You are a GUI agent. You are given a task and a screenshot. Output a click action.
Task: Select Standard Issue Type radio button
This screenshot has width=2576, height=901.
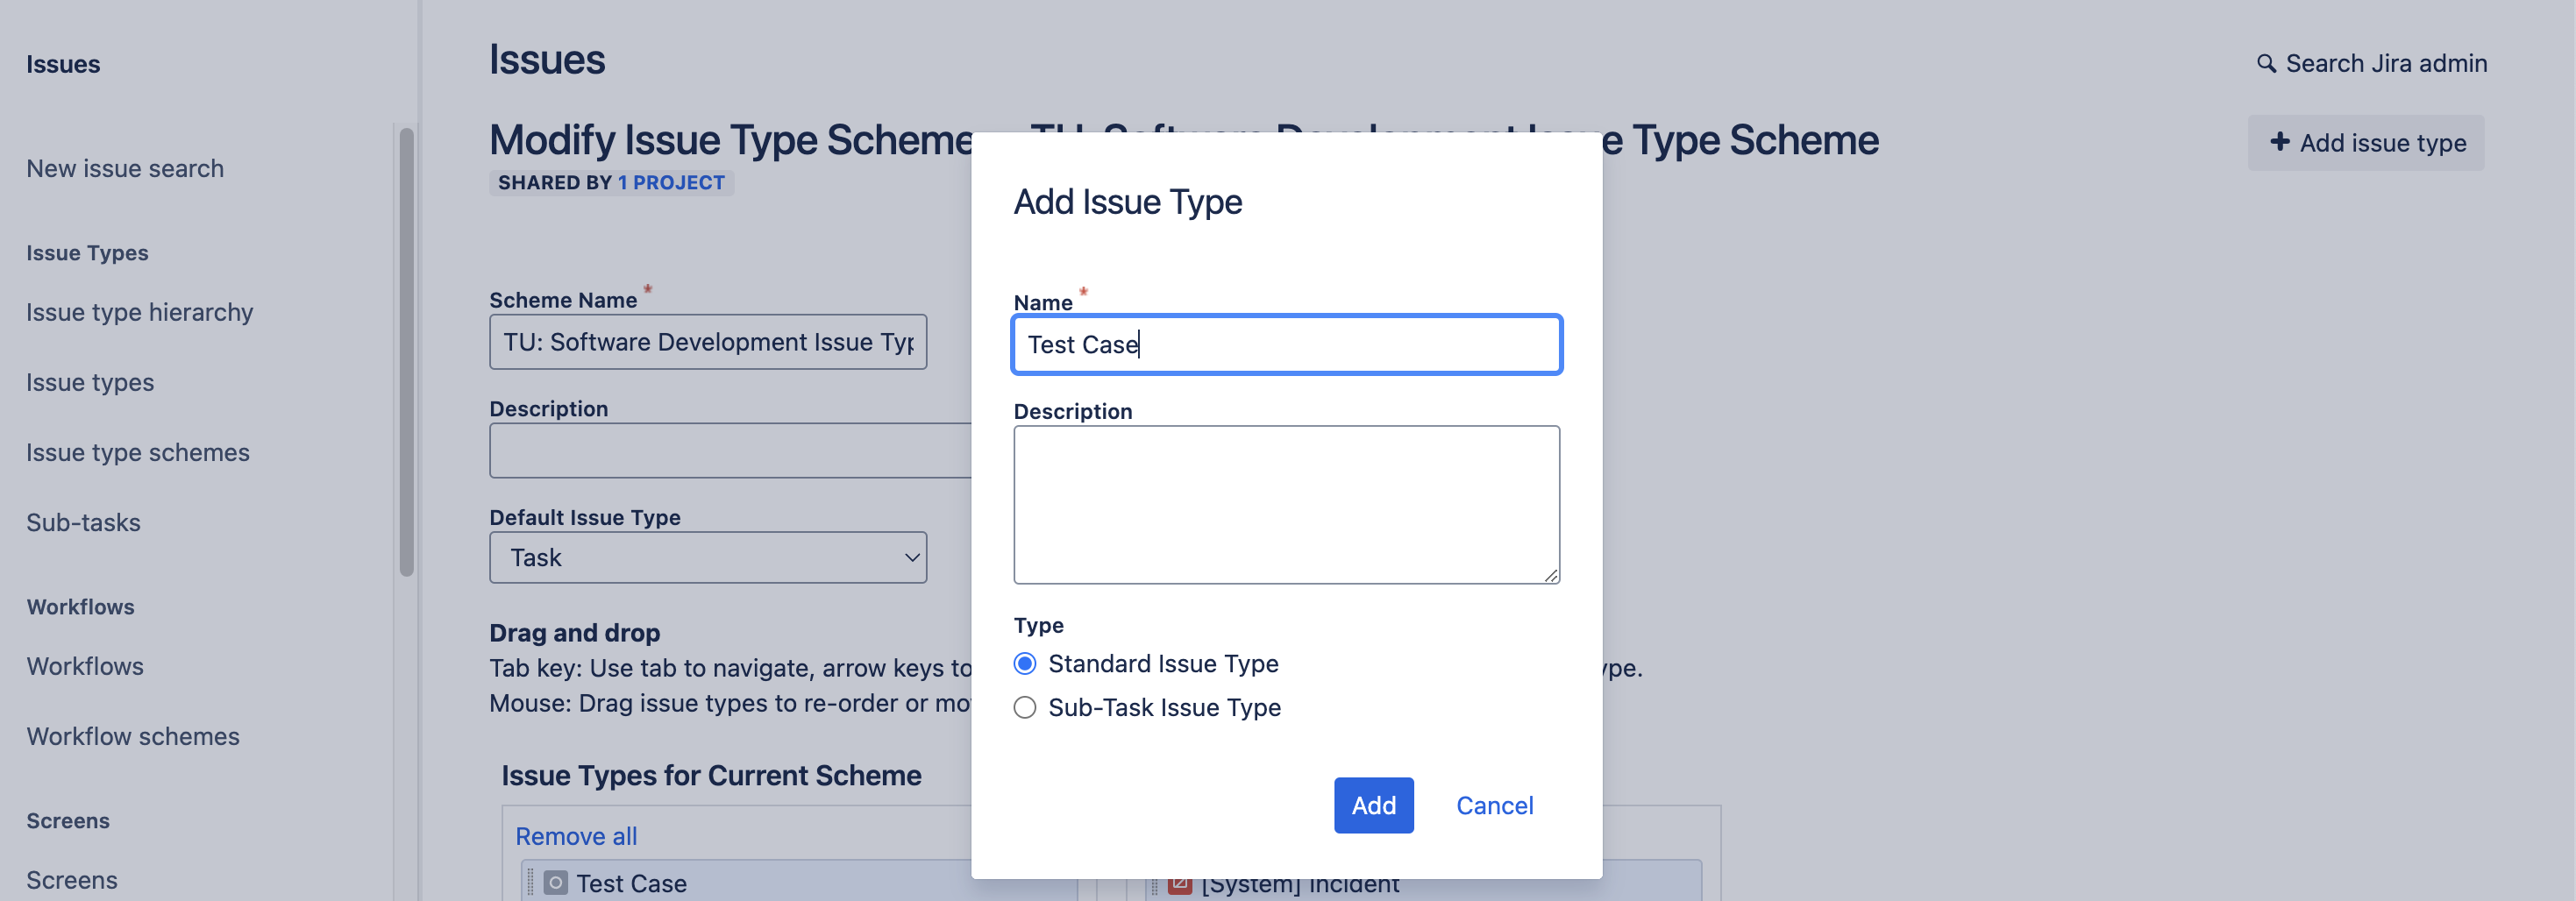(1024, 663)
